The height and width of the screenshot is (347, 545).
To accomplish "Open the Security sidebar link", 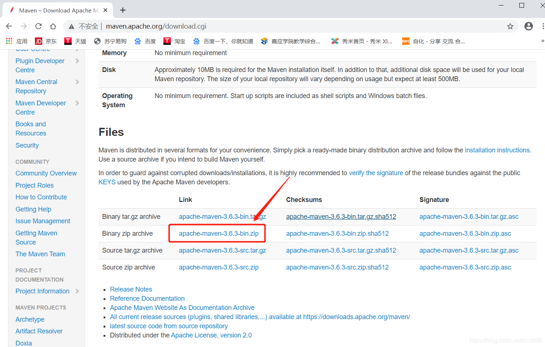I will (27, 145).
